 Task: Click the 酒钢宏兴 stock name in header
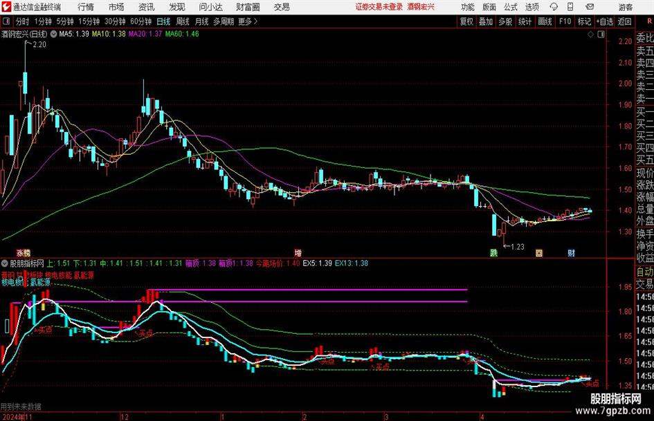(x=421, y=7)
